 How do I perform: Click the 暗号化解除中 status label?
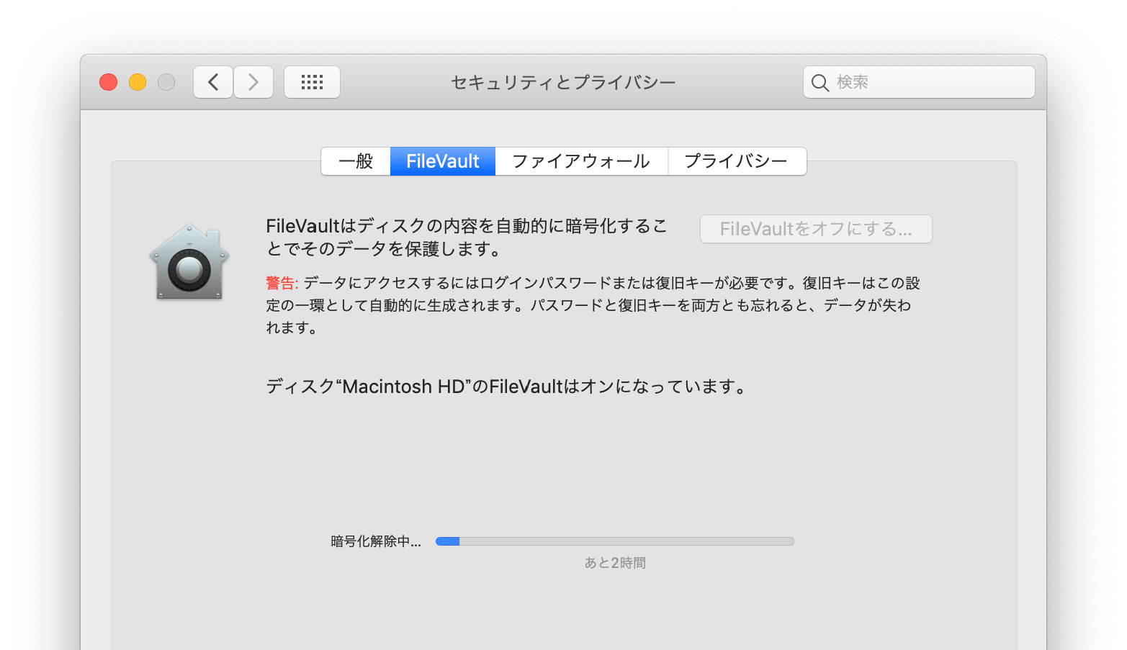(x=374, y=542)
